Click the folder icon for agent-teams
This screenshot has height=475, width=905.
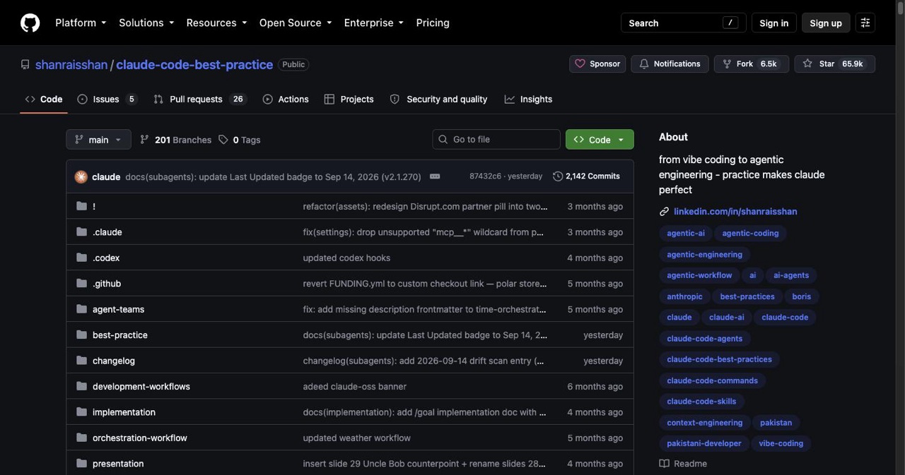click(x=81, y=309)
